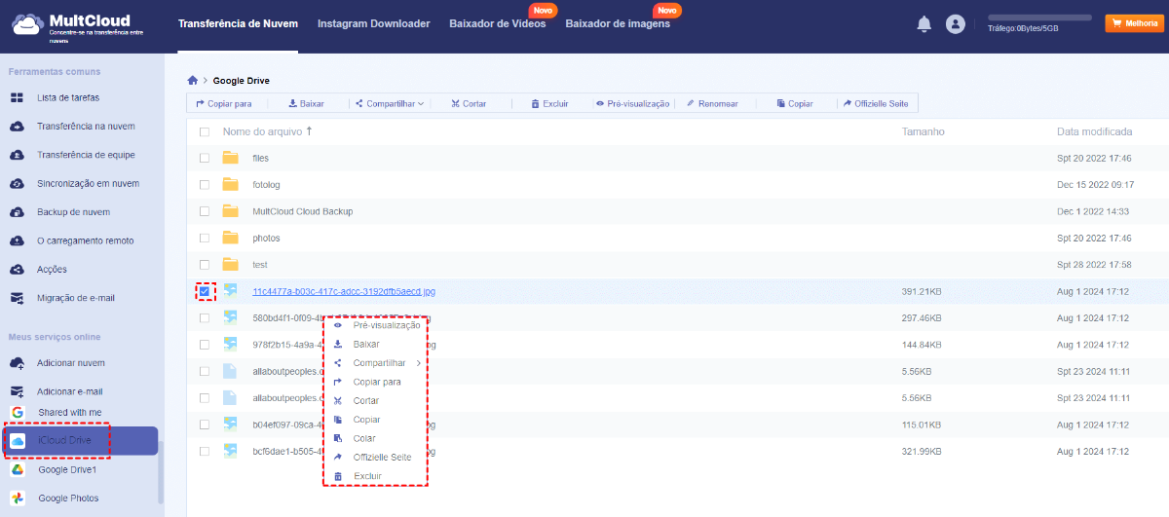Image resolution: width=1169 pixels, height=517 pixels.
Task: Check the box for bcf6dae1 file
Action: (x=205, y=451)
